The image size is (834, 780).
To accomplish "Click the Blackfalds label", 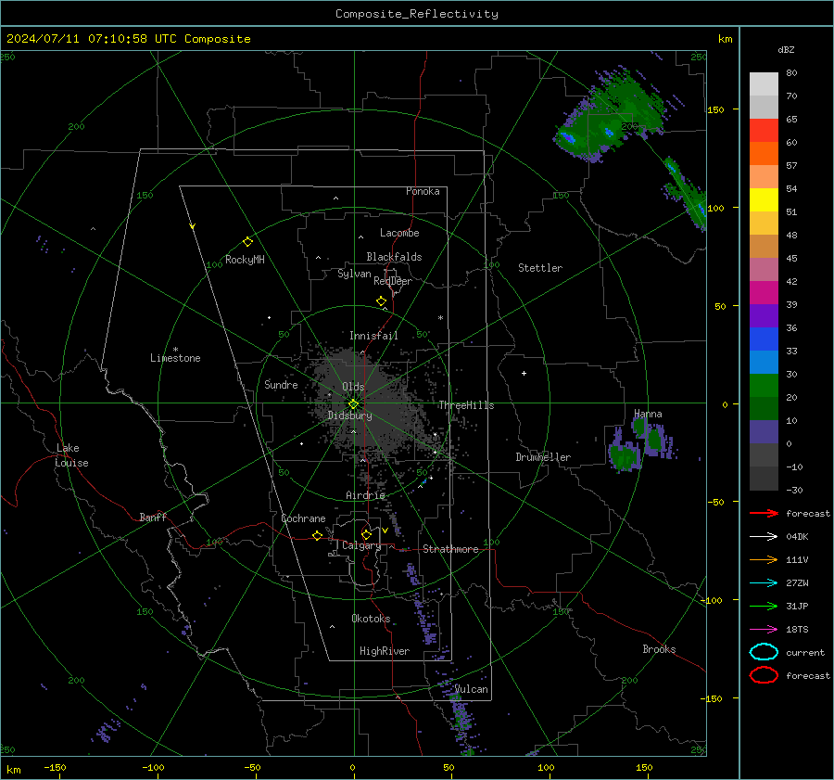I will pos(394,257).
